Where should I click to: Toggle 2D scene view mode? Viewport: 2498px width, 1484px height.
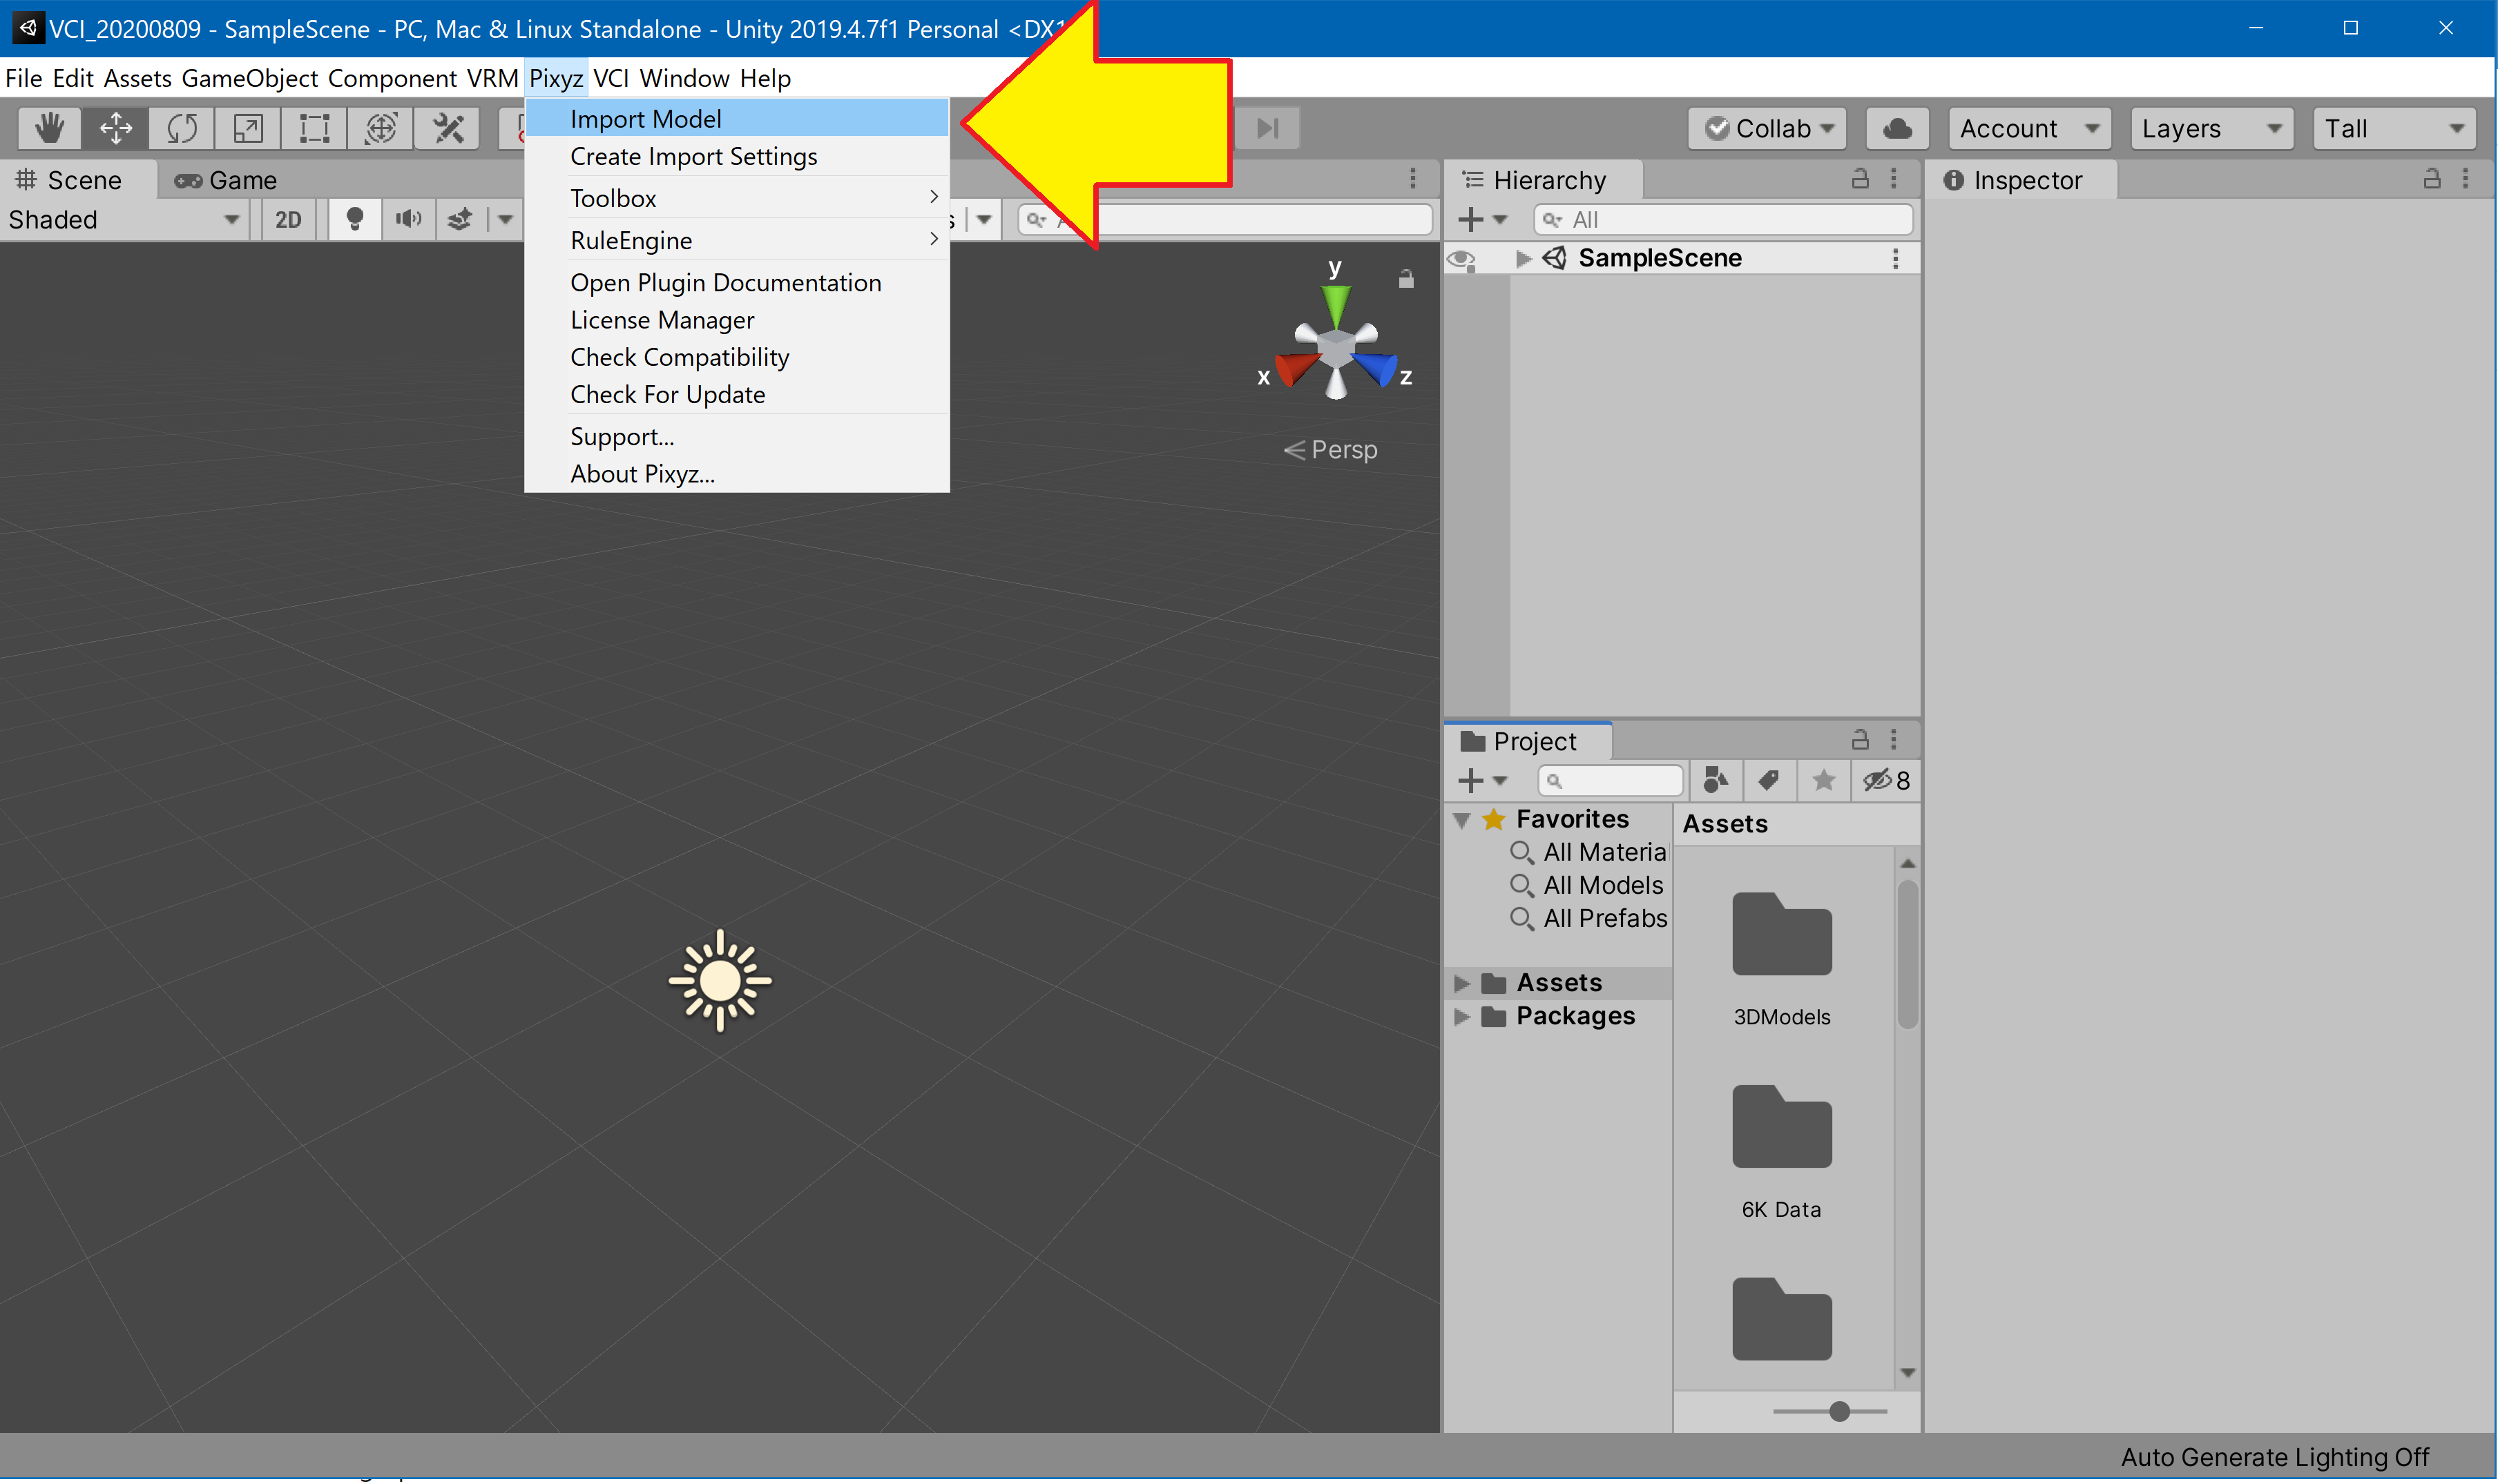[288, 219]
